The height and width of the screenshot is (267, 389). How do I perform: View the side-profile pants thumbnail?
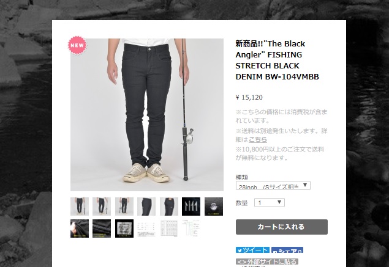click(146, 207)
